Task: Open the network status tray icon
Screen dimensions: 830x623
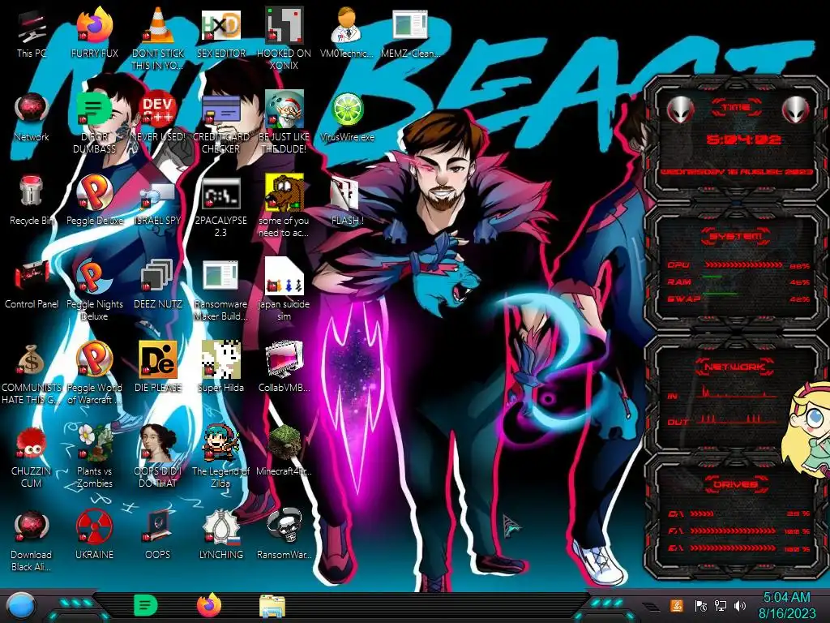Action: tap(721, 605)
